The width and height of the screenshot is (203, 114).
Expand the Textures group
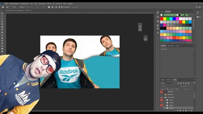[166, 103]
